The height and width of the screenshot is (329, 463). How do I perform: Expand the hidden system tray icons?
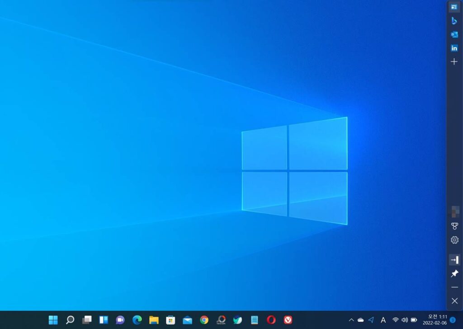pyautogui.click(x=351, y=320)
